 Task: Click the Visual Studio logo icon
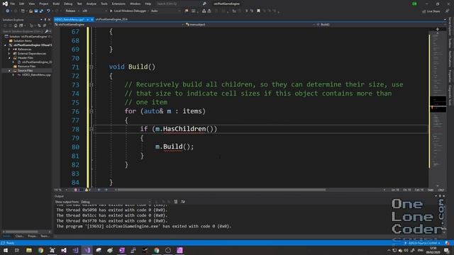tap(5, 4)
